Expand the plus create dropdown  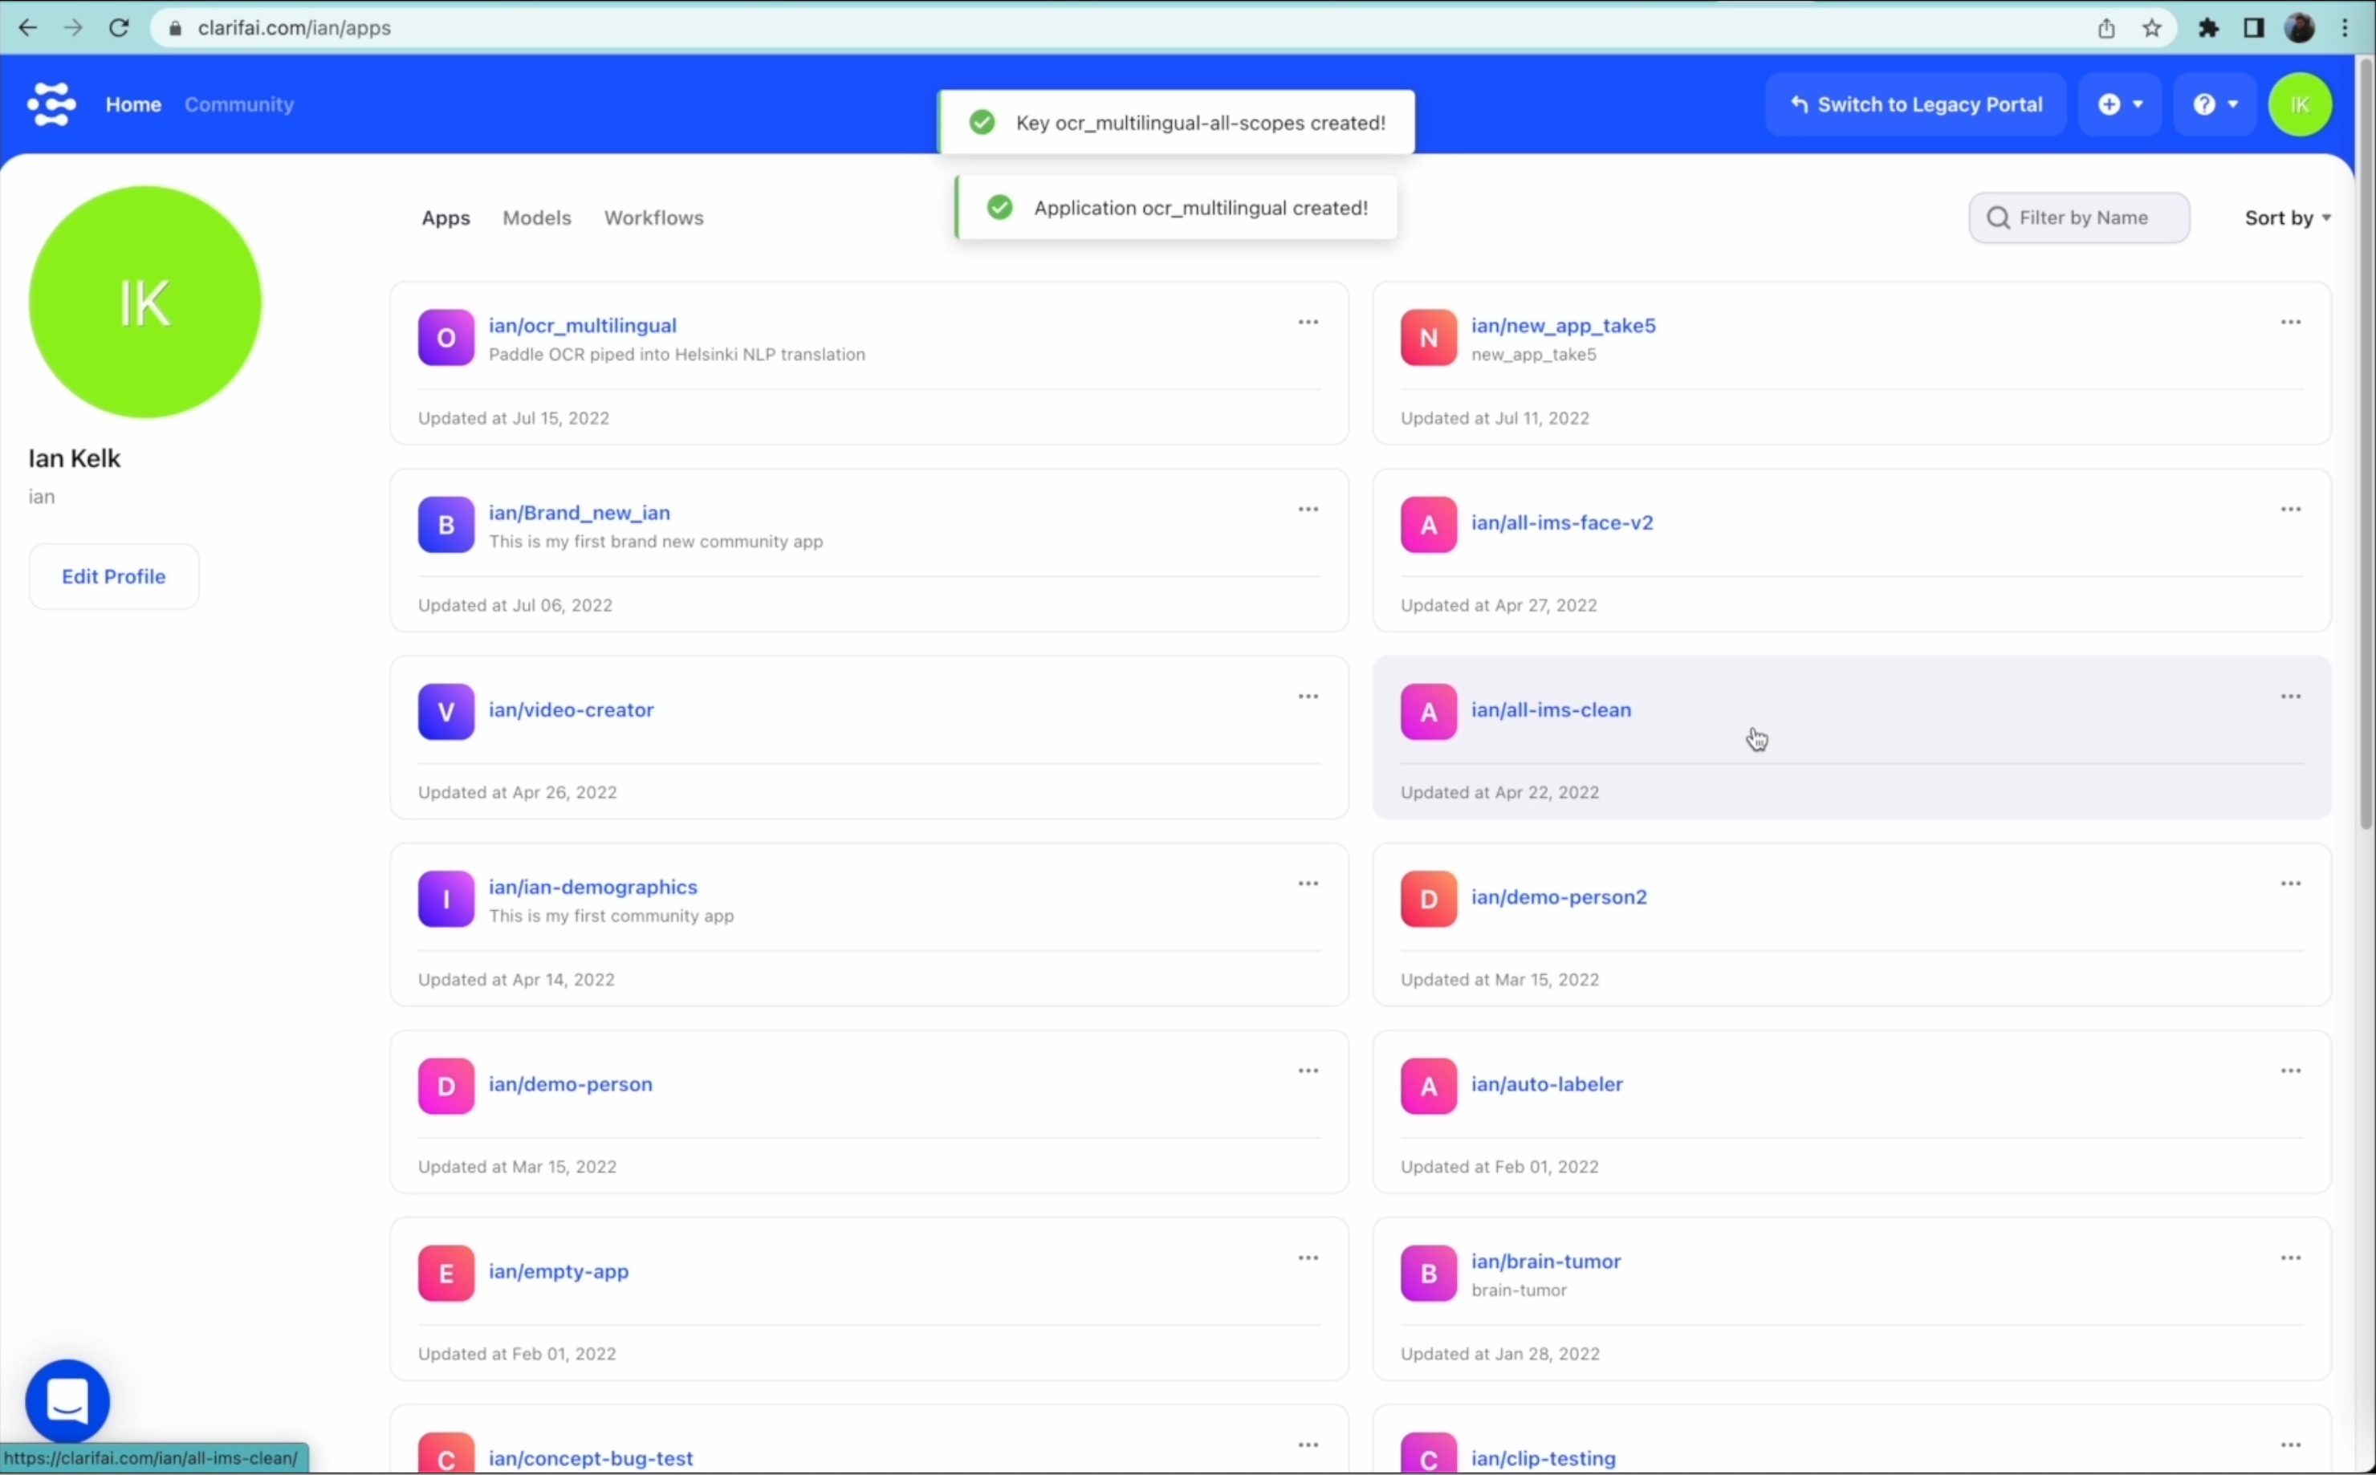tap(2119, 104)
